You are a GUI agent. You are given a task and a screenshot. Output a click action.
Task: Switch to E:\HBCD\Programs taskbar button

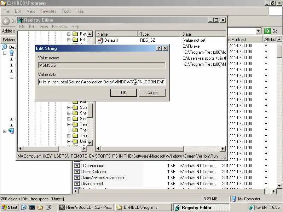pos(144,207)
